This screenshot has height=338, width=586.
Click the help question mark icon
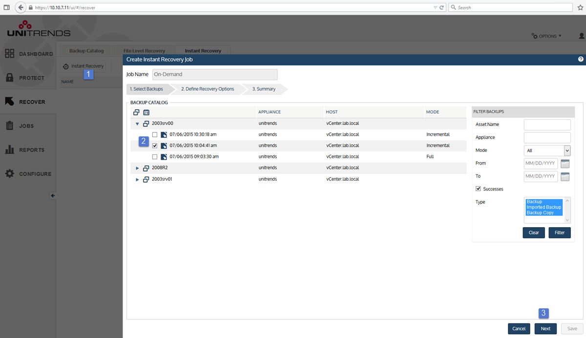(x=581, y=59)
